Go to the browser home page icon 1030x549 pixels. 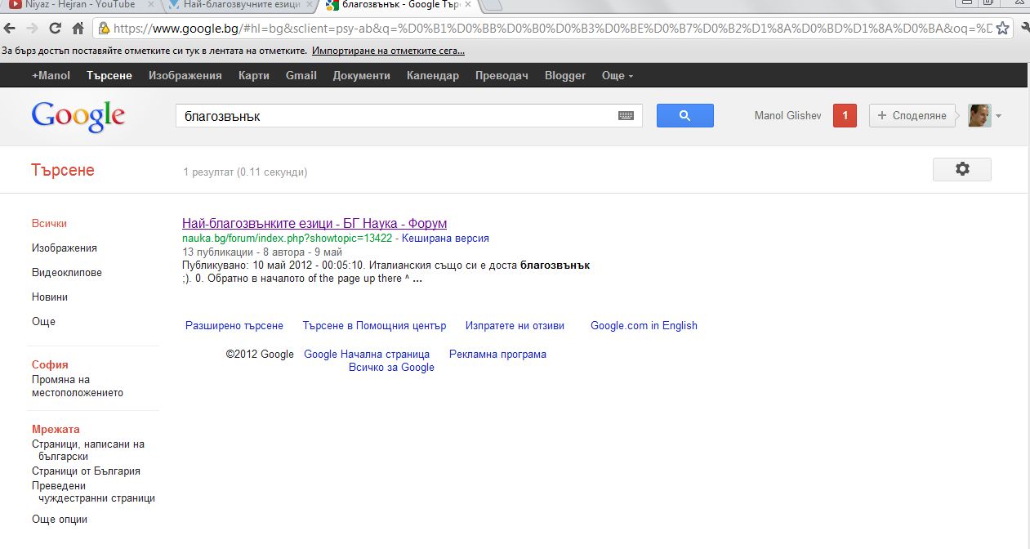(x=78, y=29)
